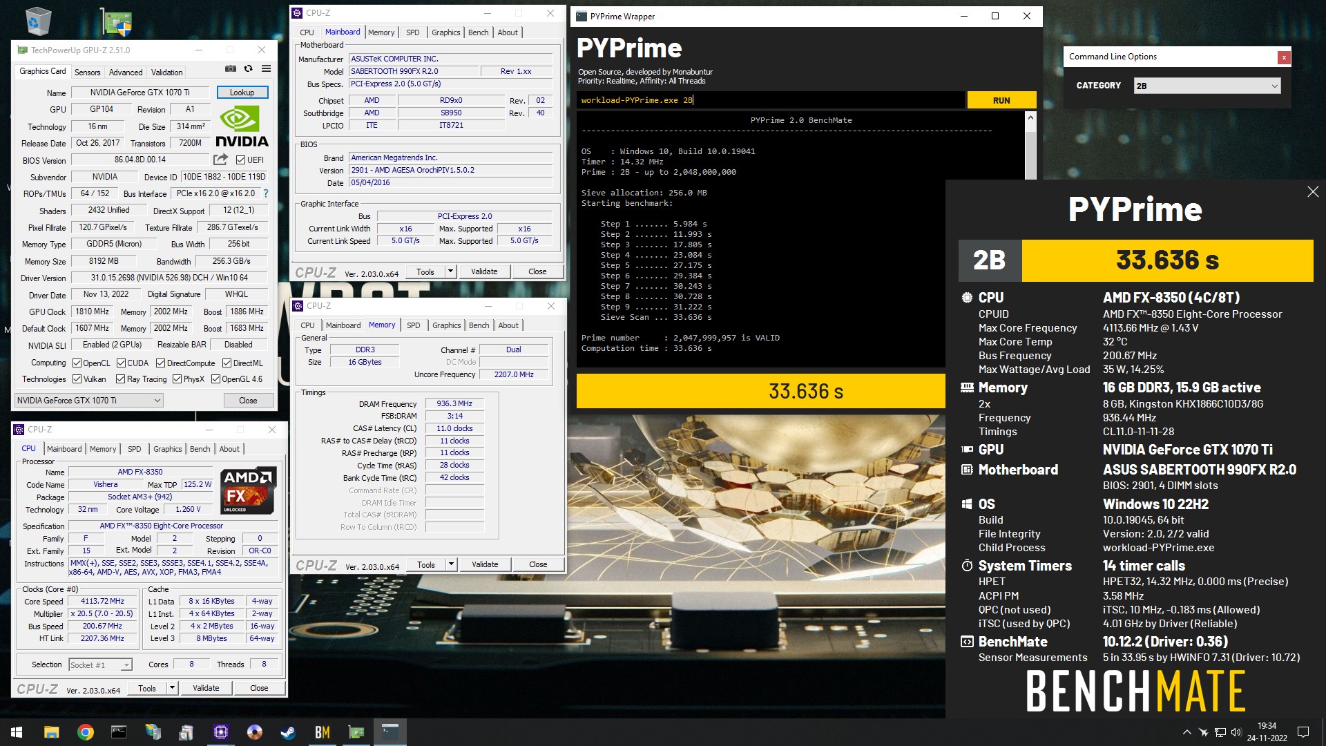
Task: Close the BenchMate result panel with X
Action: [1313, 192]
